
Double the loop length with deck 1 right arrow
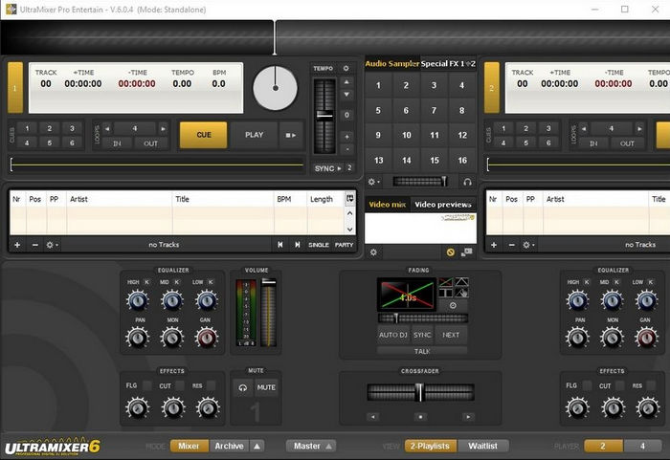tap(163, 128)
